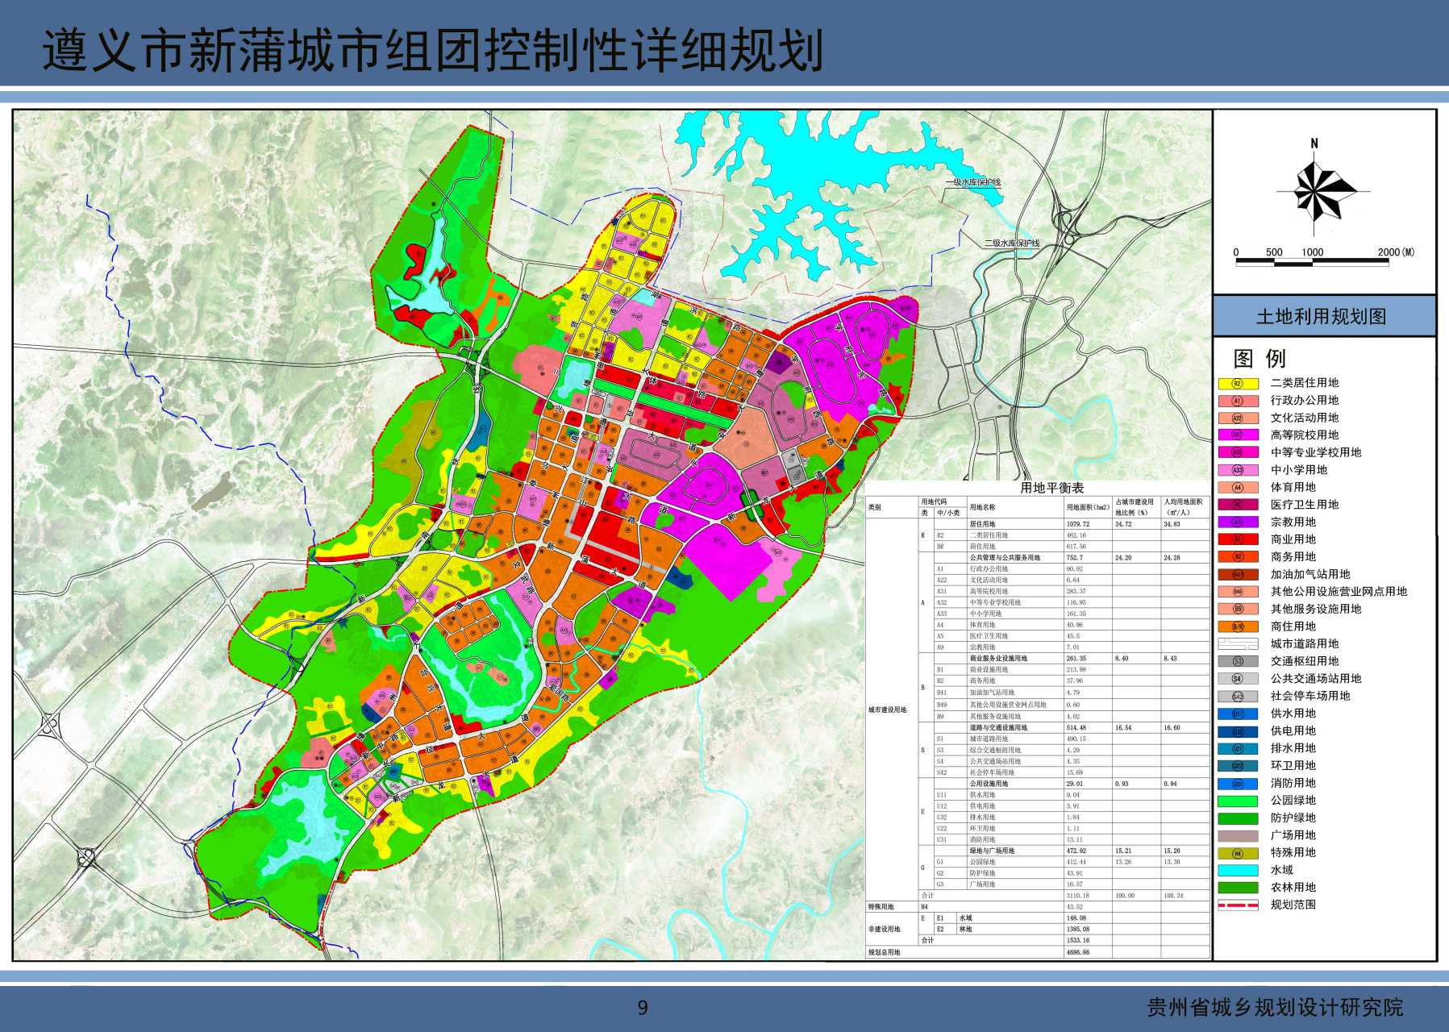The width and height of the screenshot is (1449, 1032).
Task: Click the 高等院校用地 magenta legend swatch
Action: click(1238, 435)
